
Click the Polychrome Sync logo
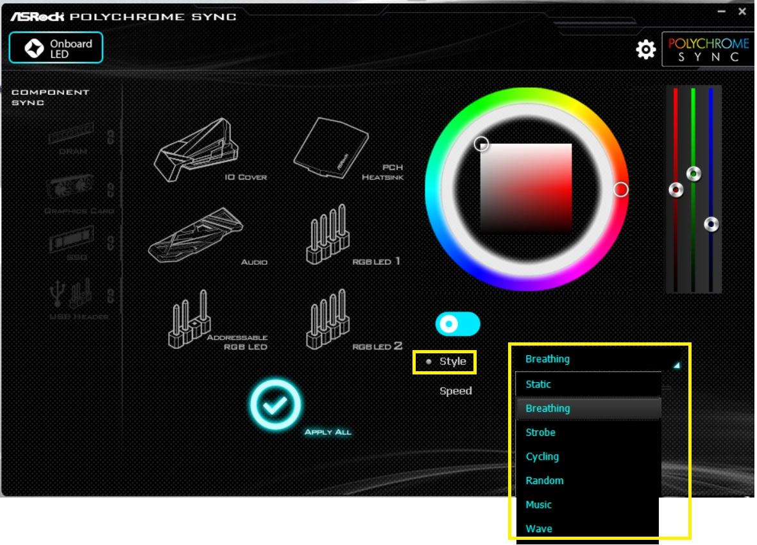[708, 49]
